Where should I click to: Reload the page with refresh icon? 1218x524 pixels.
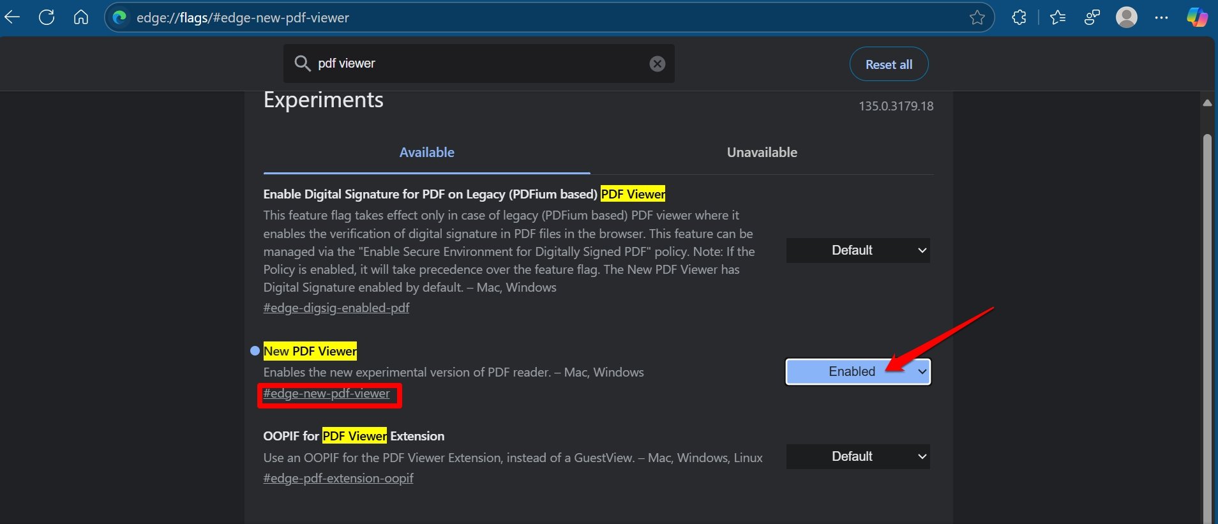[47, 17]
